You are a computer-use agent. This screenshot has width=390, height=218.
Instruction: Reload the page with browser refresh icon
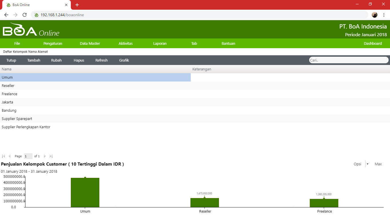[25, 15]
